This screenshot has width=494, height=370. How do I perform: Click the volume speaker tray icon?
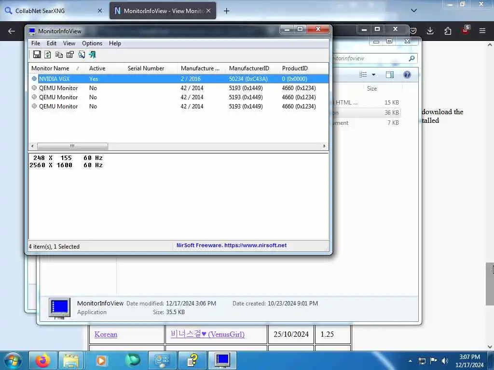click(445, 361)
